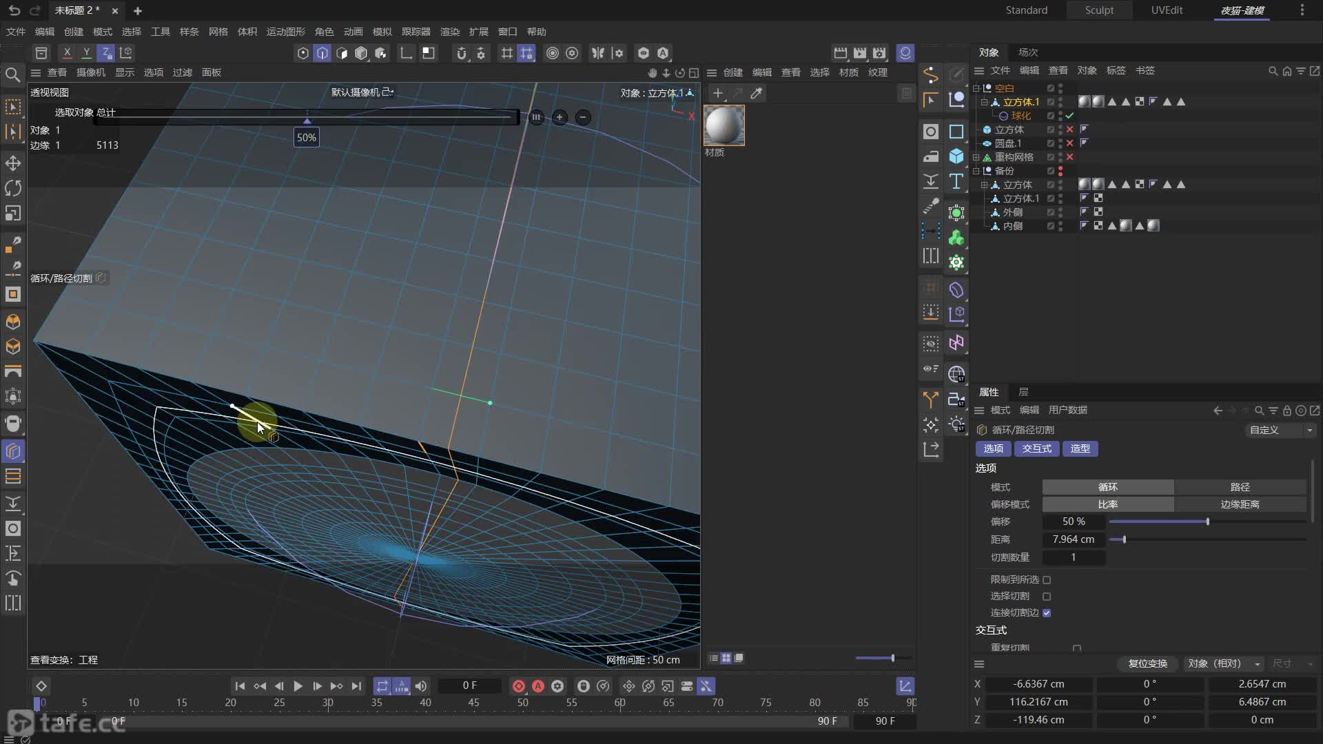Set offset mode to 边缘距离
1323x744 pixels.
coord(1240,504)
